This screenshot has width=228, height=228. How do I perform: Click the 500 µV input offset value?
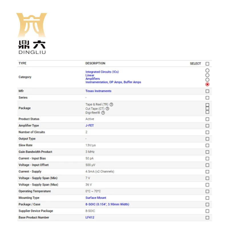pyautogui.click(x=90, y=165)
